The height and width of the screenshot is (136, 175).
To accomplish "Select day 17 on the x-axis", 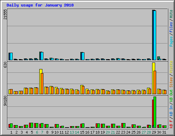I will (92, 132).
